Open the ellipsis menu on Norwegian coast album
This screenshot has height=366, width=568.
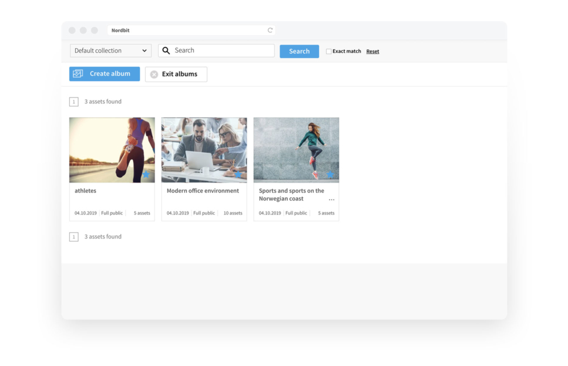331,200
